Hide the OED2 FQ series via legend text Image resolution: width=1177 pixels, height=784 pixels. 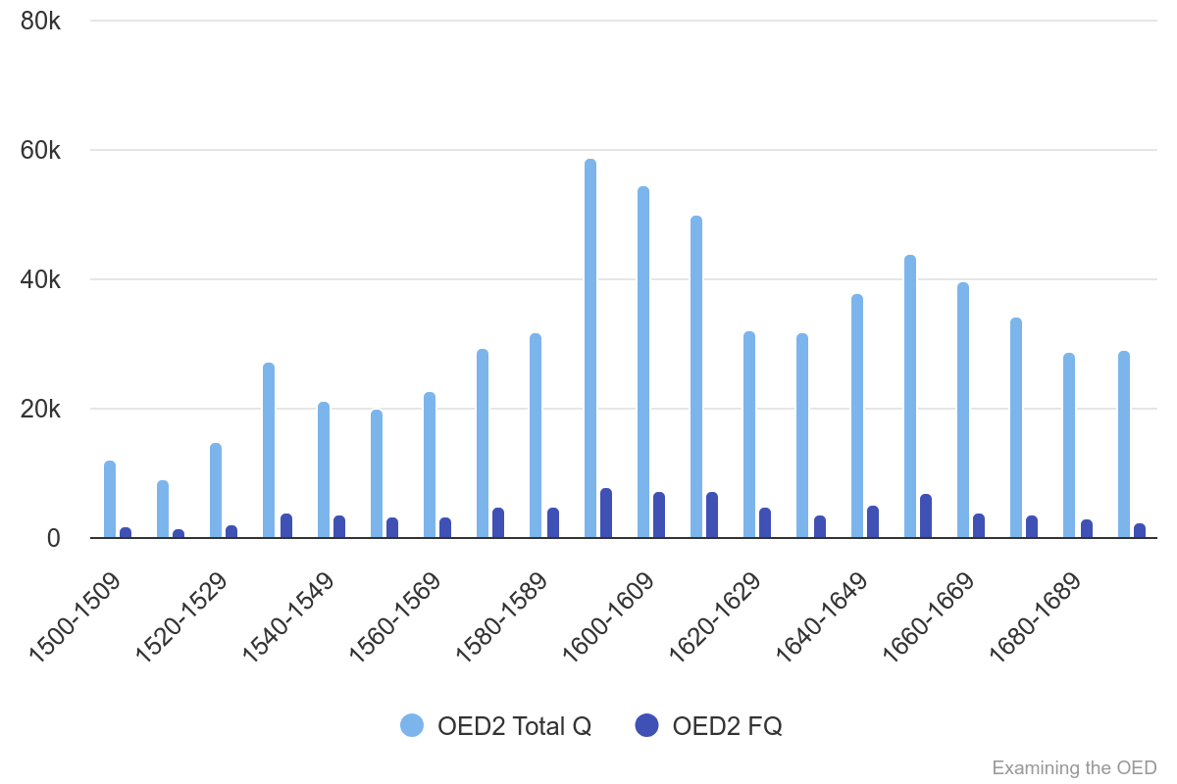(x=727, y=726)
